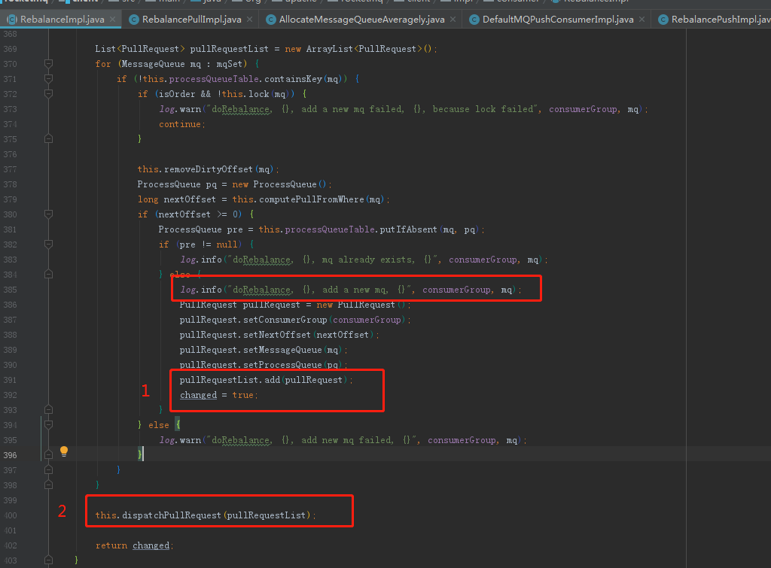
Task: Click 'because lock failed' in log warn string
Action: (483, 109)
